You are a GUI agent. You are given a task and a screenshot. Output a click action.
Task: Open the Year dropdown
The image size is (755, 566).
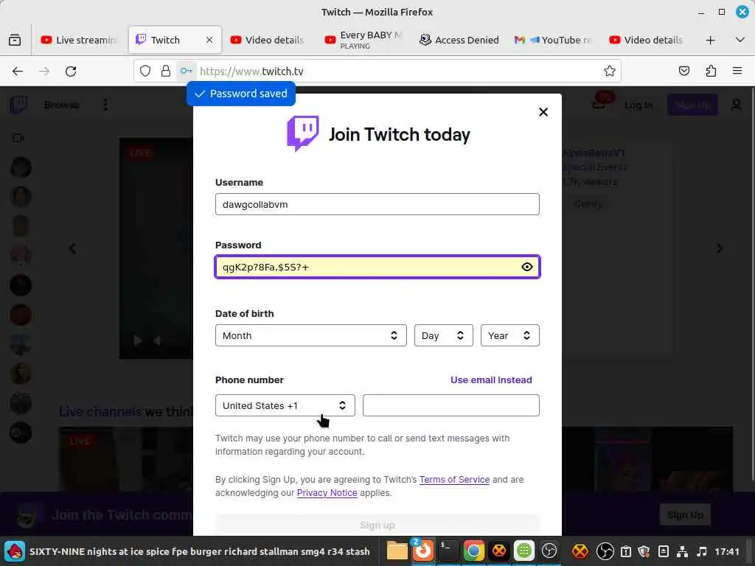[x=509, y=335]
